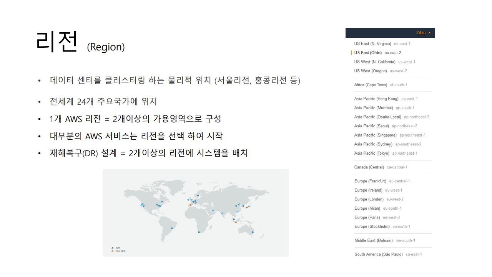Click the bullet about 데이터 센터를 클러스터링
Image resolution: width=492 pixels, height=277 pixels.
tap(175, 80)
